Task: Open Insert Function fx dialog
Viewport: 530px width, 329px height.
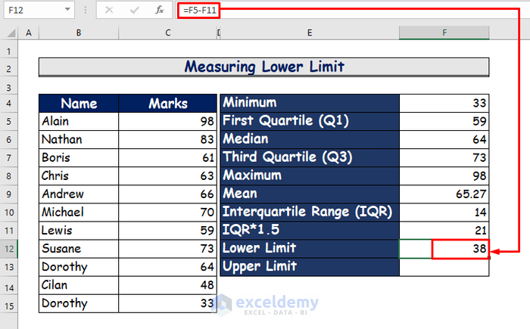Action: coord(160,10)
